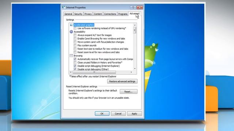
Task: Toggle Use software rendering instead of GPU rendering
Action: point(75,28)
